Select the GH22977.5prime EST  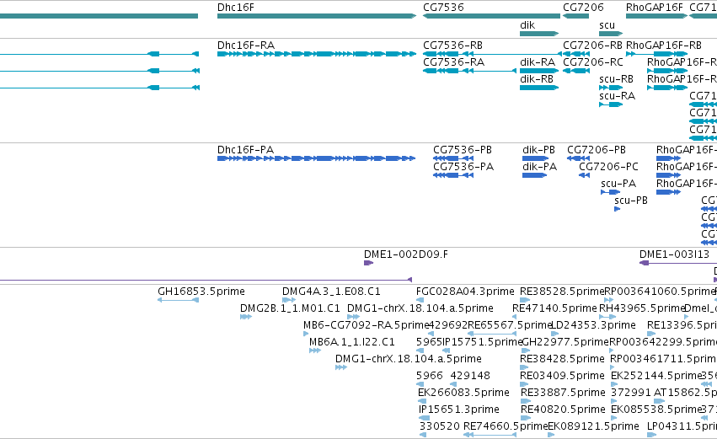click(526, 351)
